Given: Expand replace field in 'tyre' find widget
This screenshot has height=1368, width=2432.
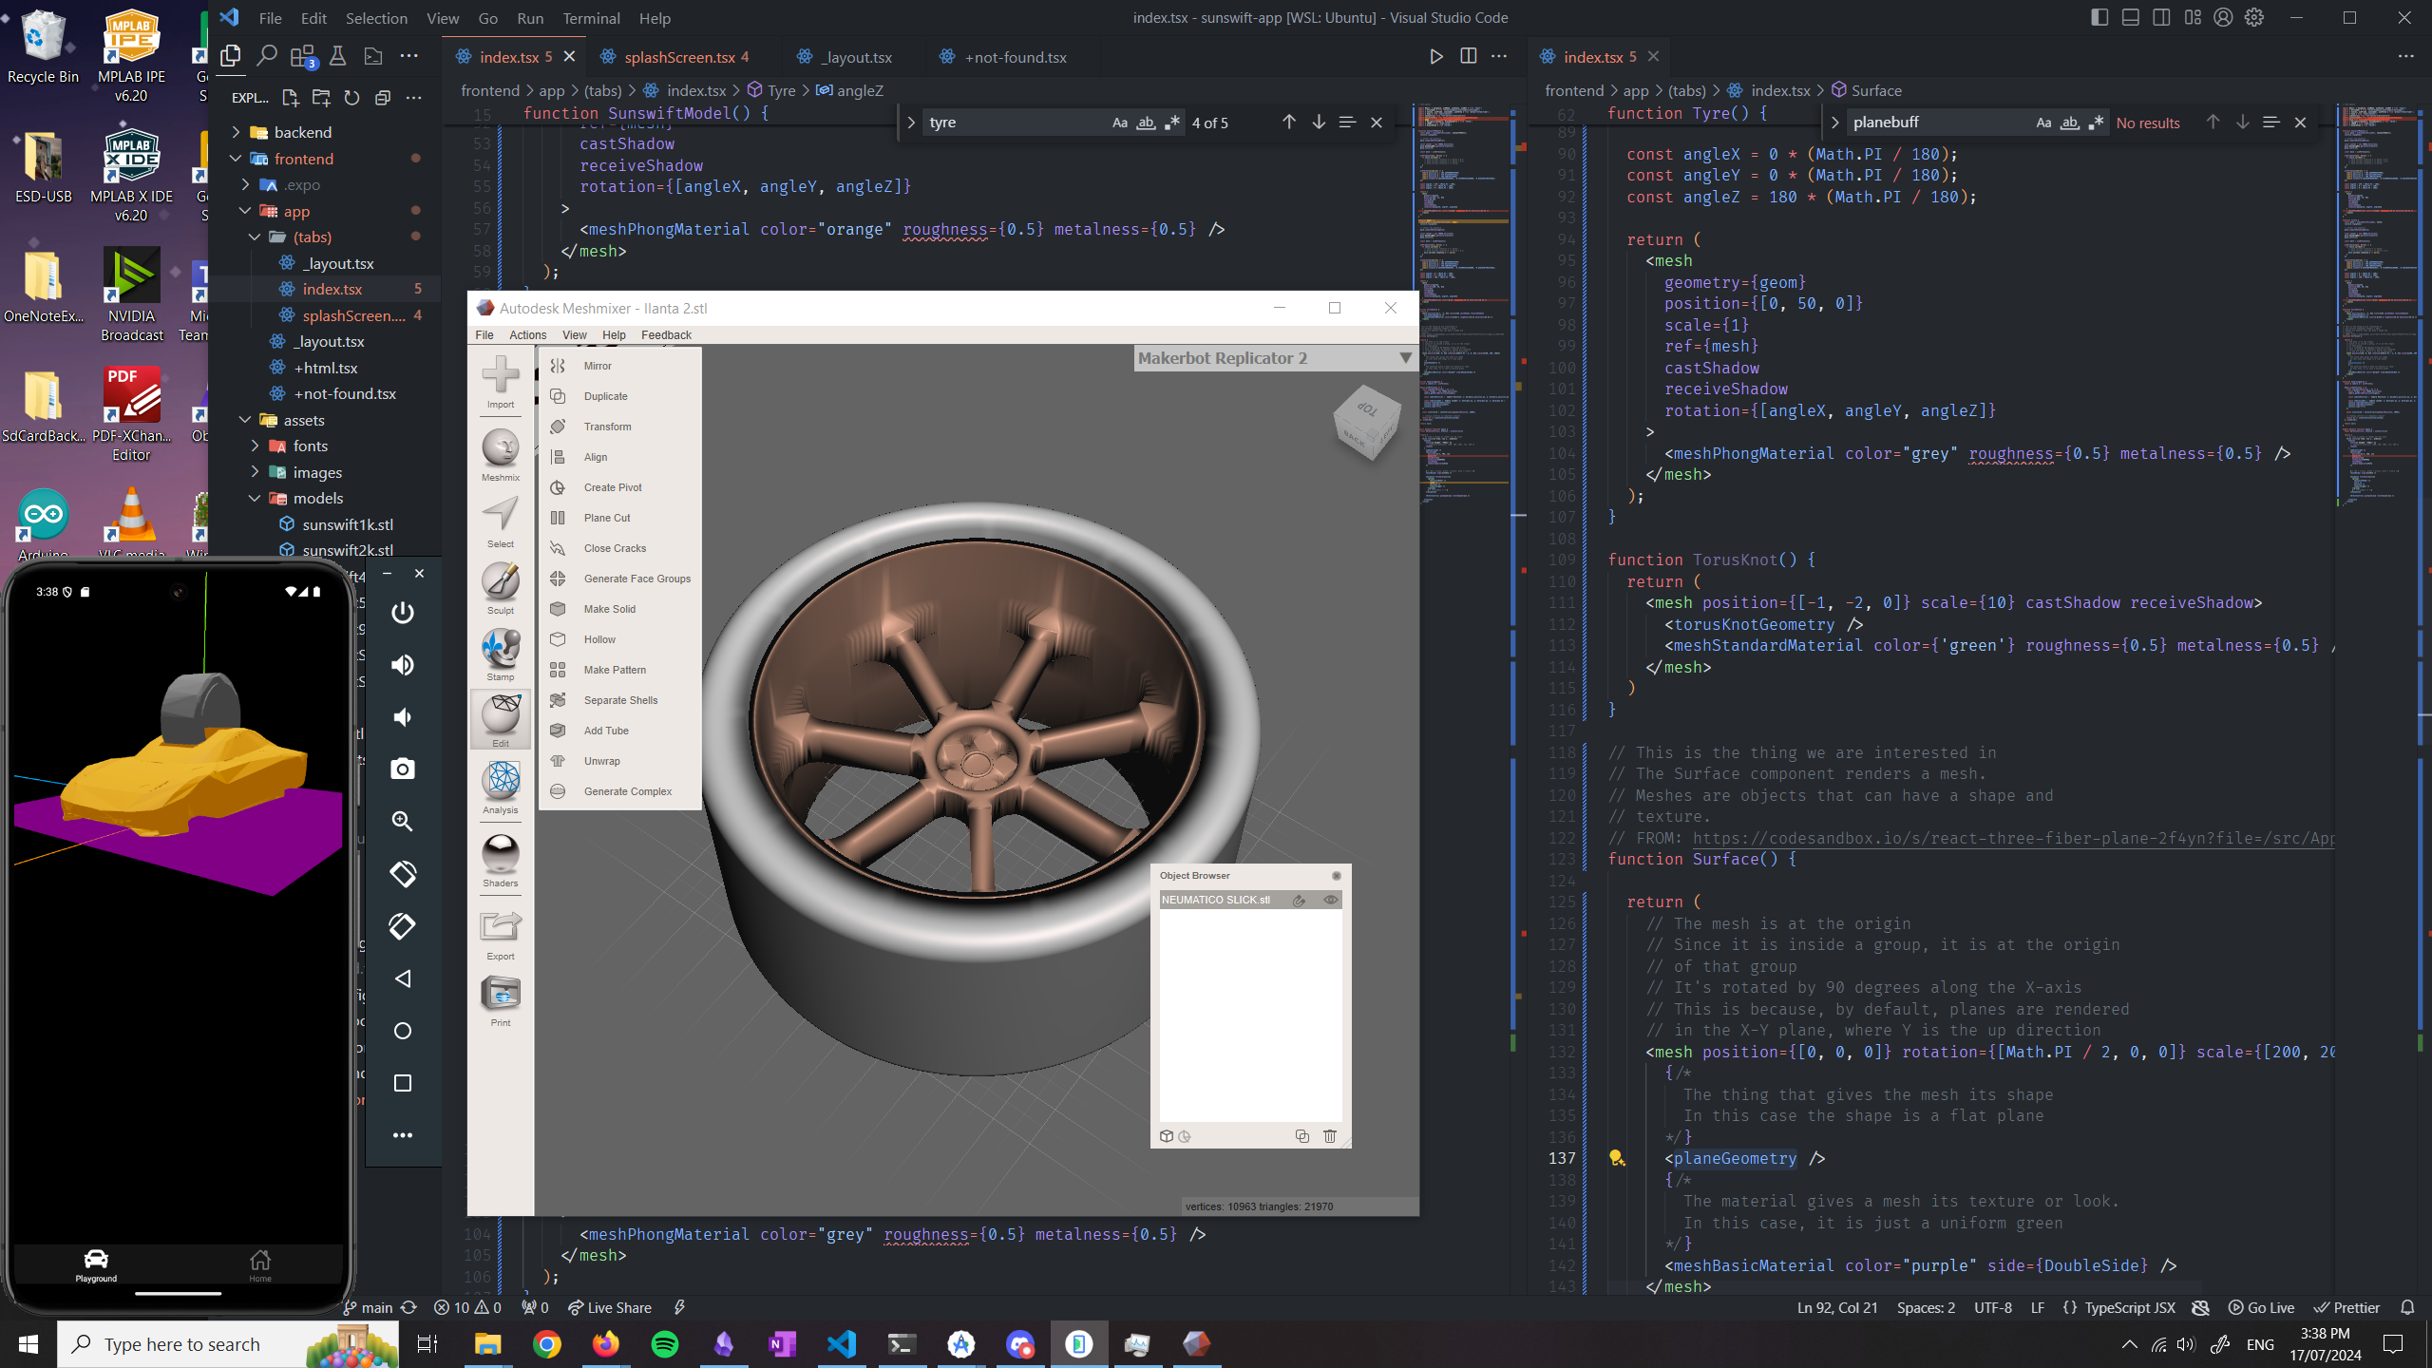Looking at the screenshot, I should coord(911,123).
